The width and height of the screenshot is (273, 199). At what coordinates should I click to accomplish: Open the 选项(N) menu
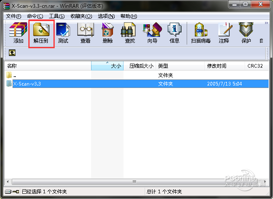(x=106, y=16)
